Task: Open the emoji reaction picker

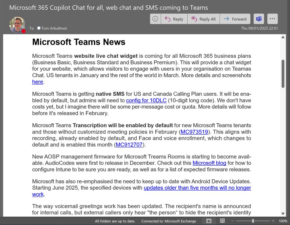Action: (x=155, y=19)
